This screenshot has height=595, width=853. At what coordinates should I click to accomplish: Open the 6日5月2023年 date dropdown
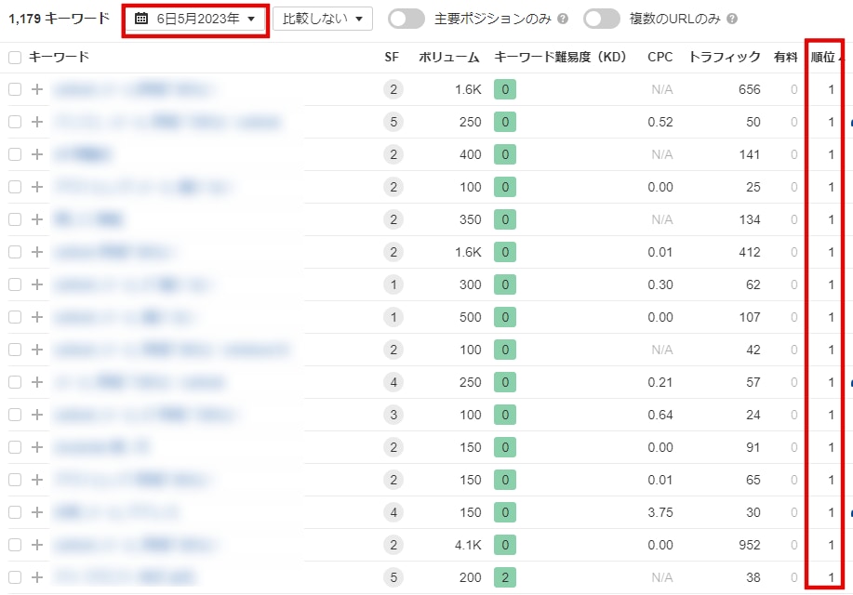pyautogui.click(x=196, y=19)
